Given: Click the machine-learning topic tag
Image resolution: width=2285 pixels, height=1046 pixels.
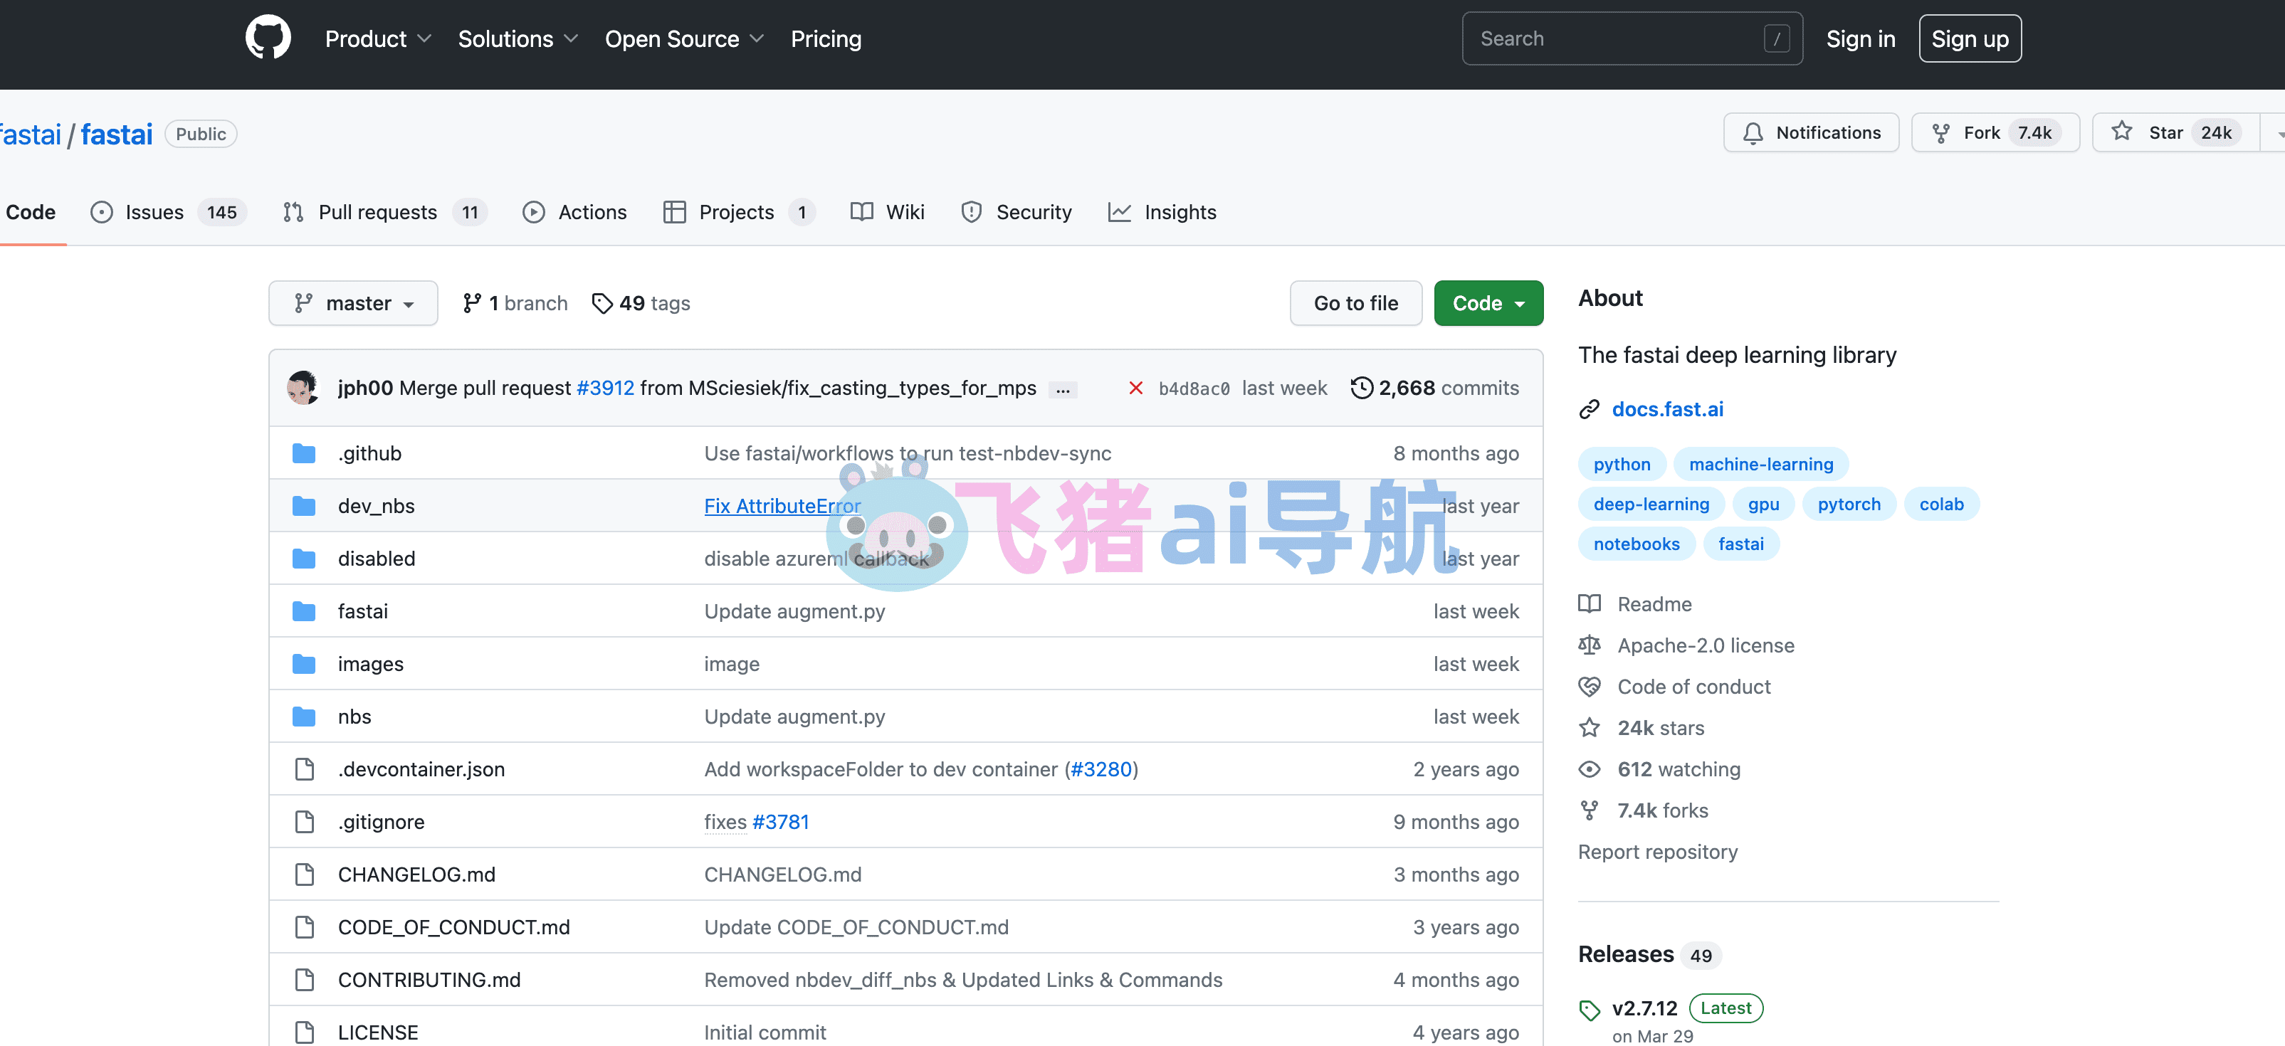Looking at the screenshot, I should pyautogui.click(x=1760, y=464).
